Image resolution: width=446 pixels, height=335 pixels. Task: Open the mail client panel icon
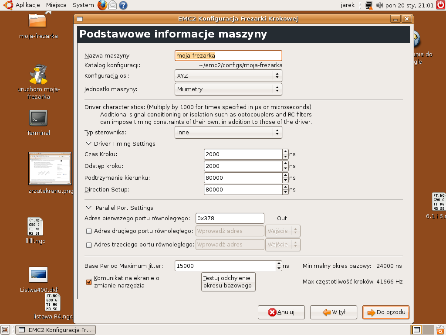(x=113, y=5)
